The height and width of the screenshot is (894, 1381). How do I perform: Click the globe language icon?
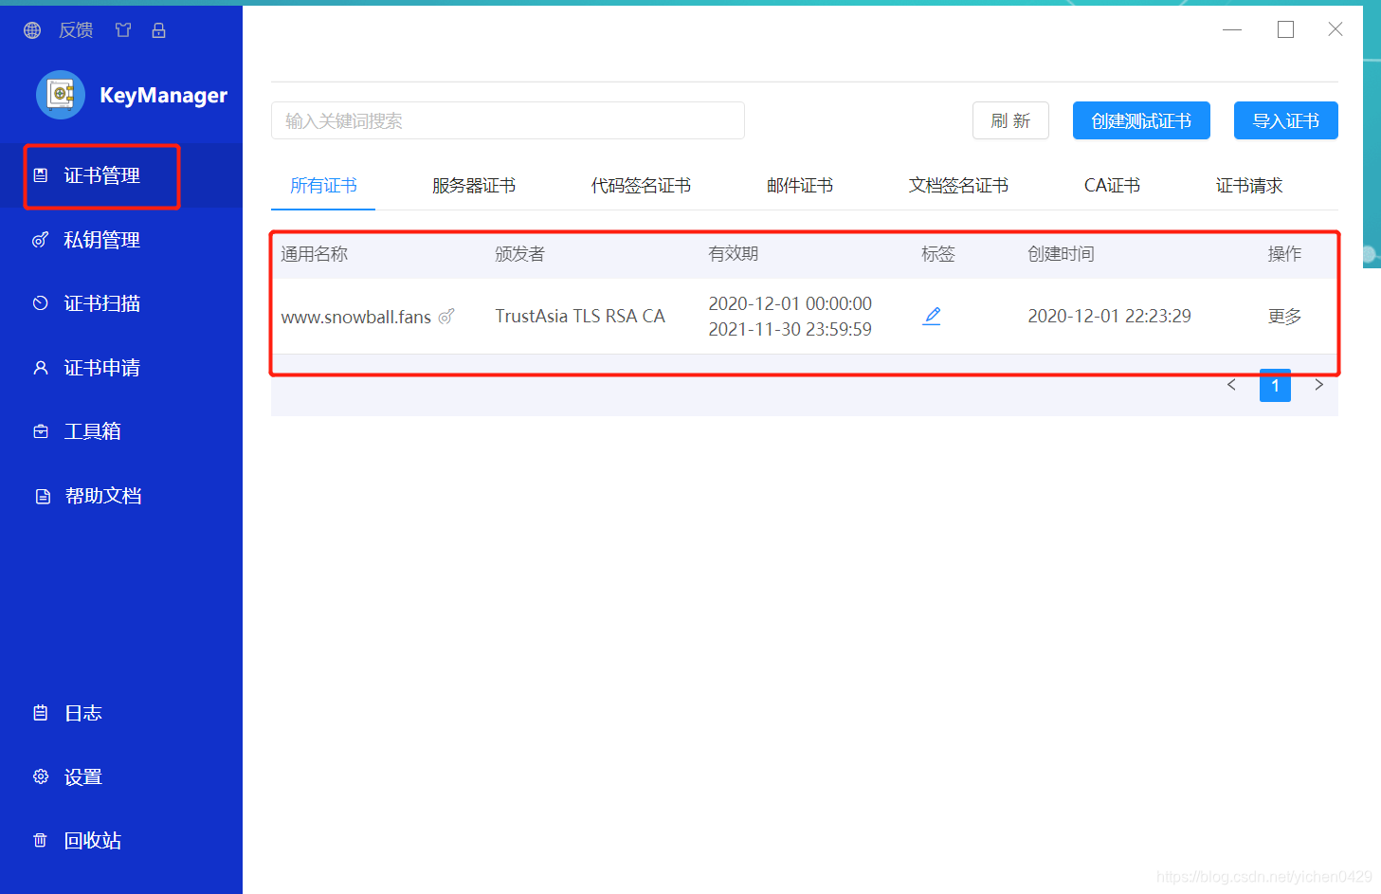click(32, 30)
